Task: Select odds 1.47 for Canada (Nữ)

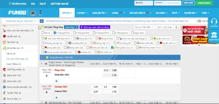Action: pos(96,87)
